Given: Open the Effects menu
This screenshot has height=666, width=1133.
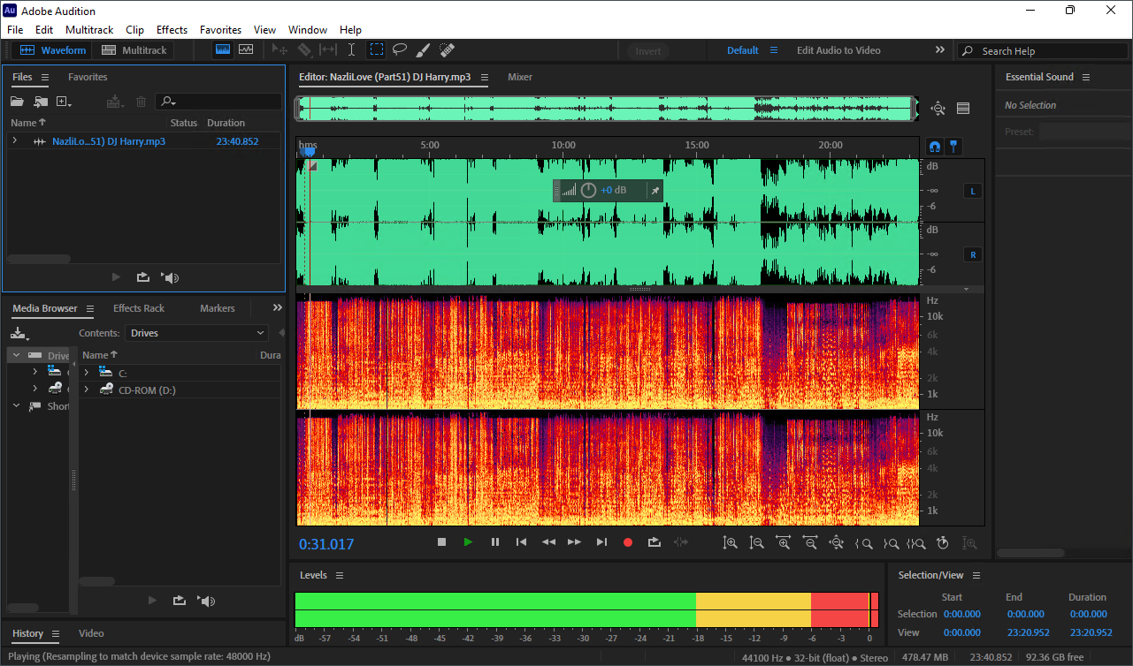Looking at the screenshot, I should pos(172,29).
